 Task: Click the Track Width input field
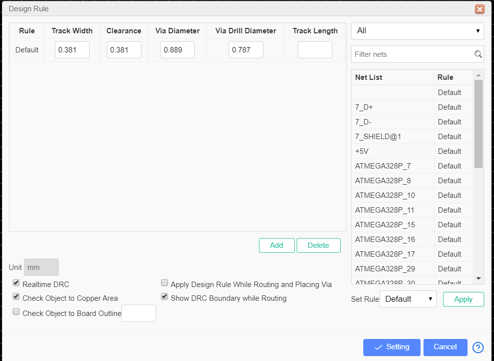tap(72, 50)
